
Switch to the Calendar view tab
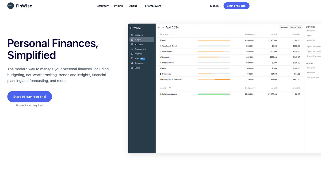(293, 27)
